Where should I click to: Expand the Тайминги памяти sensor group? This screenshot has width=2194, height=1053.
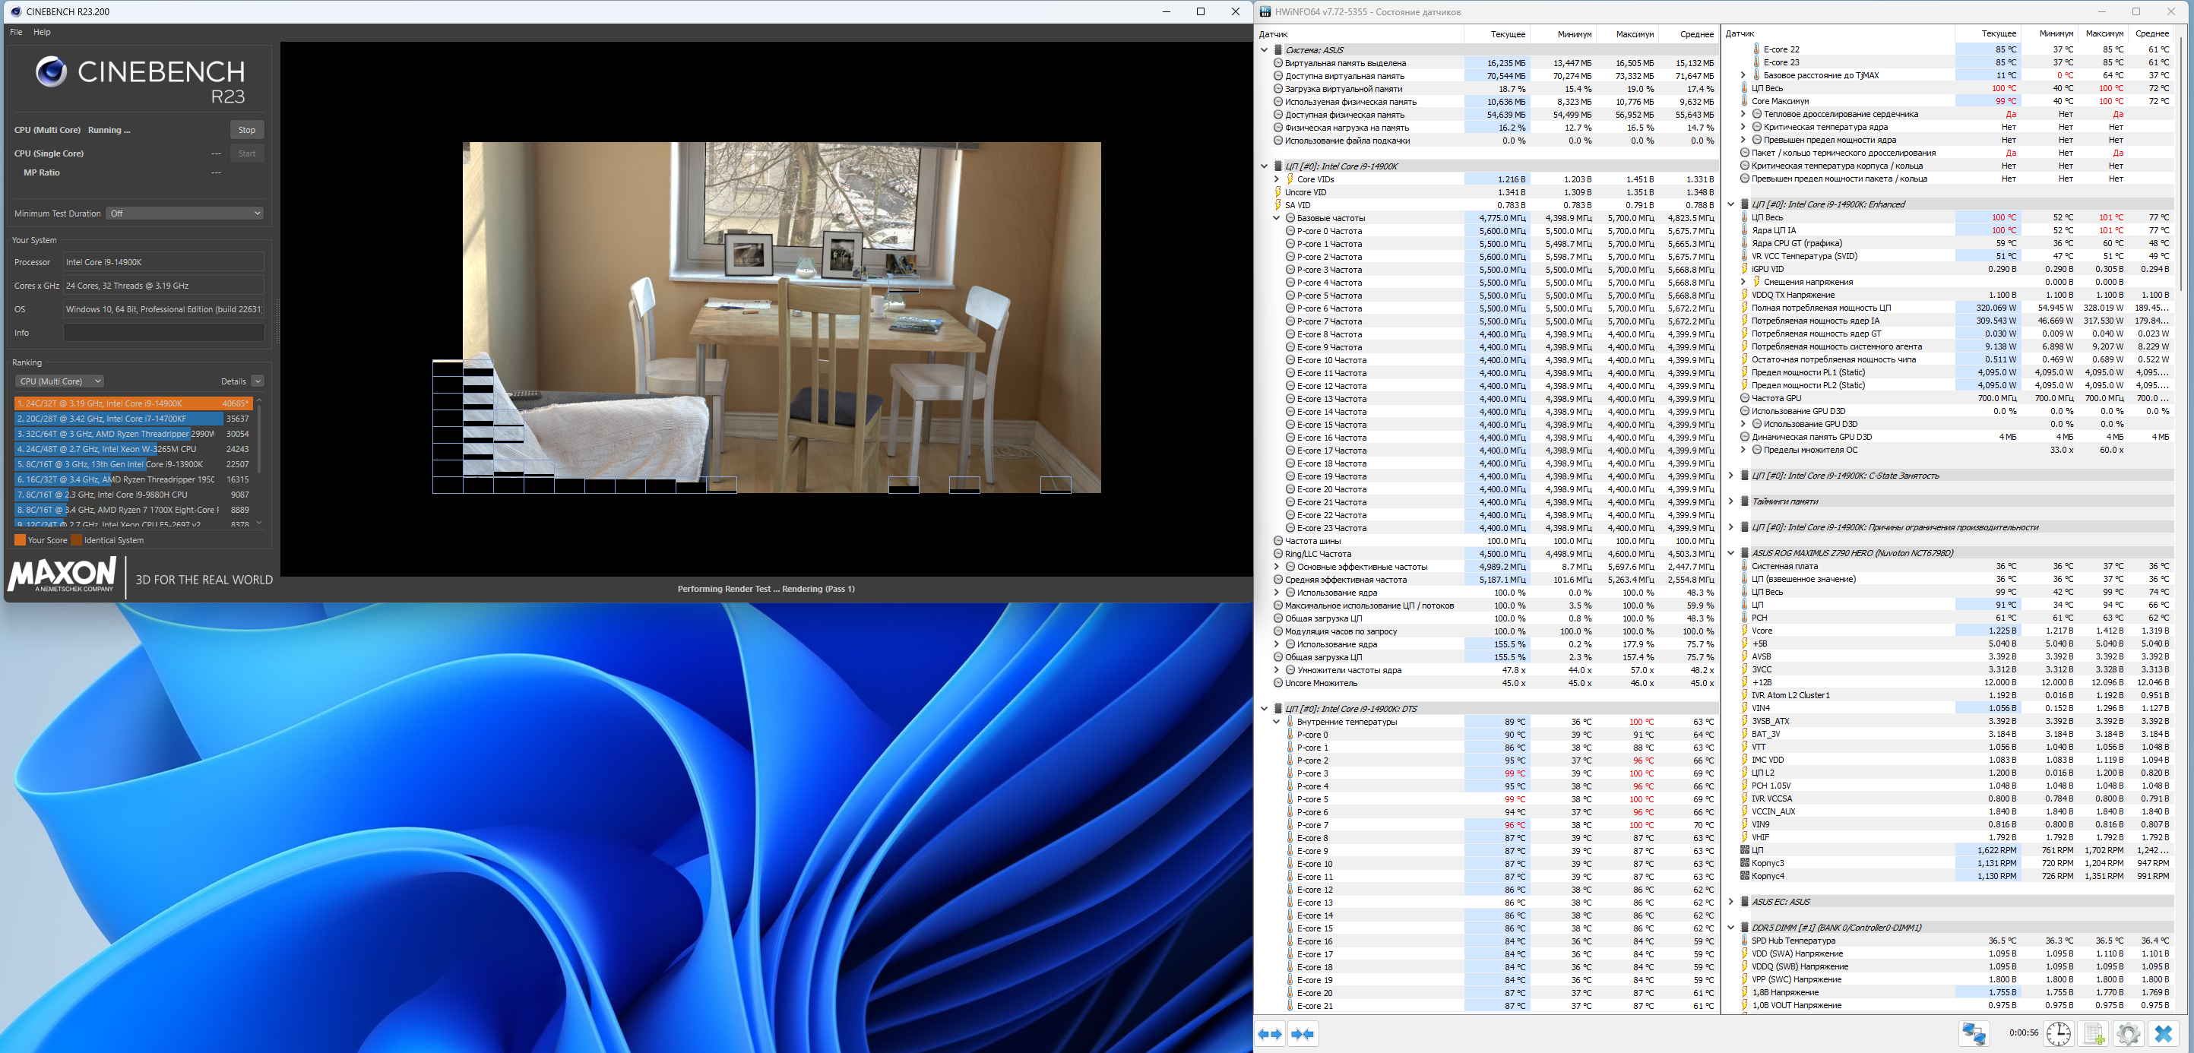point(1730,501)
